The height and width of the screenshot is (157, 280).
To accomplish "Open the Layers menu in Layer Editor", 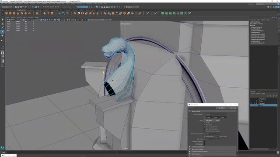I will pyautogui.click(x=253, y=94).
